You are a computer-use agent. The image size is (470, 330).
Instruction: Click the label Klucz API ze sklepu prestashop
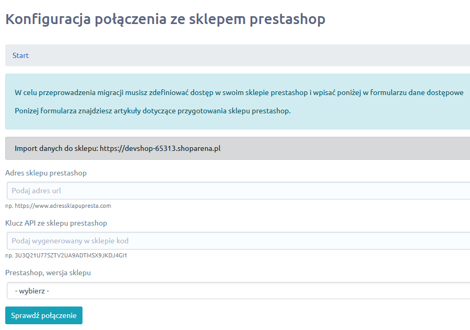56,223
